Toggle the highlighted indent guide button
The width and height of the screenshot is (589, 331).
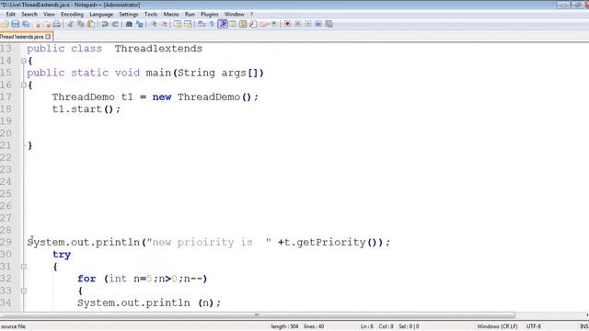223,24
